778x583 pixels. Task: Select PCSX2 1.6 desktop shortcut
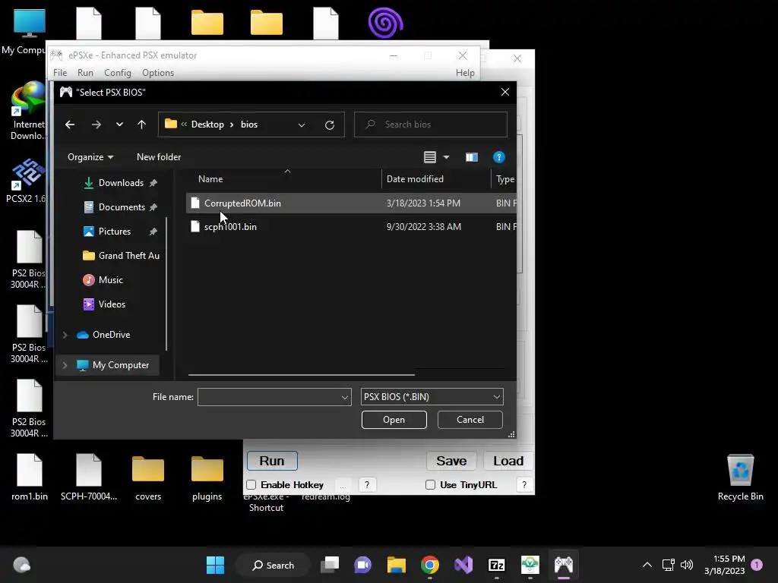[29, 181]
